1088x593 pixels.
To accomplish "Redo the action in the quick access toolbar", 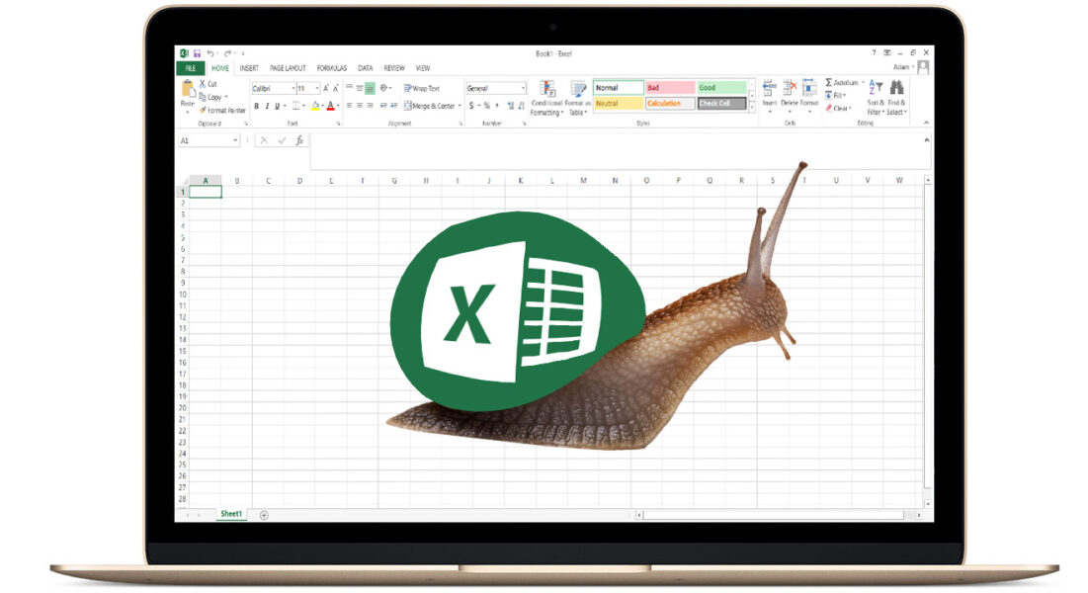I will tap(227, 53).
